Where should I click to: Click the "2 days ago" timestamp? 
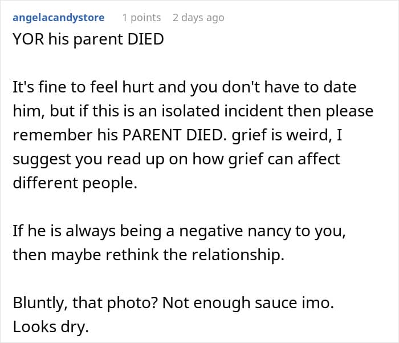[198, 18]
